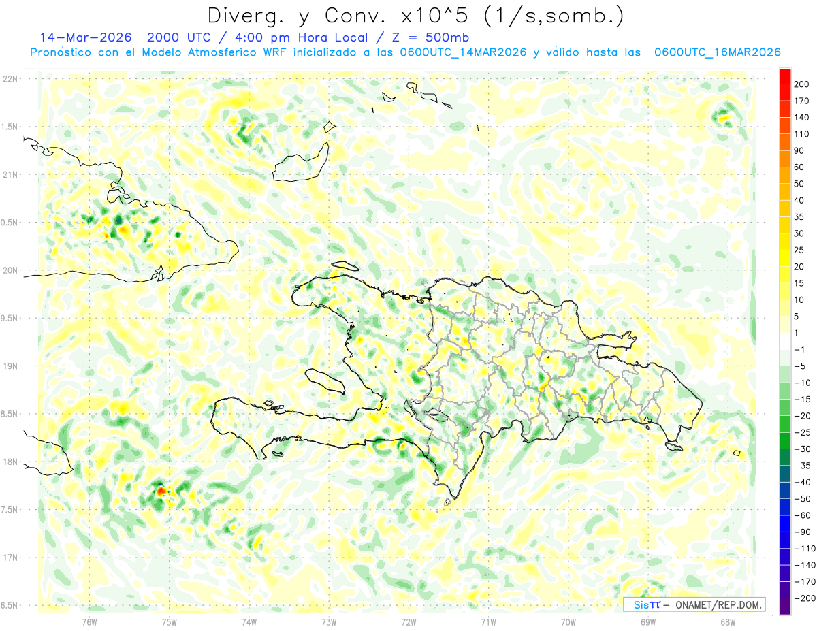Viewport: 817px width, 631px height.
Task: Click the '69W' longitude axis label
Action: pyautogui.click(x=648, y=621)
